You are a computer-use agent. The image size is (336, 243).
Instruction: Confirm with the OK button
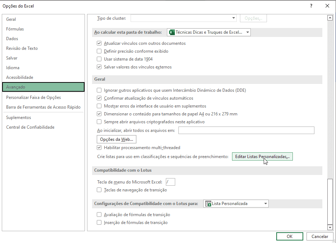290,237
